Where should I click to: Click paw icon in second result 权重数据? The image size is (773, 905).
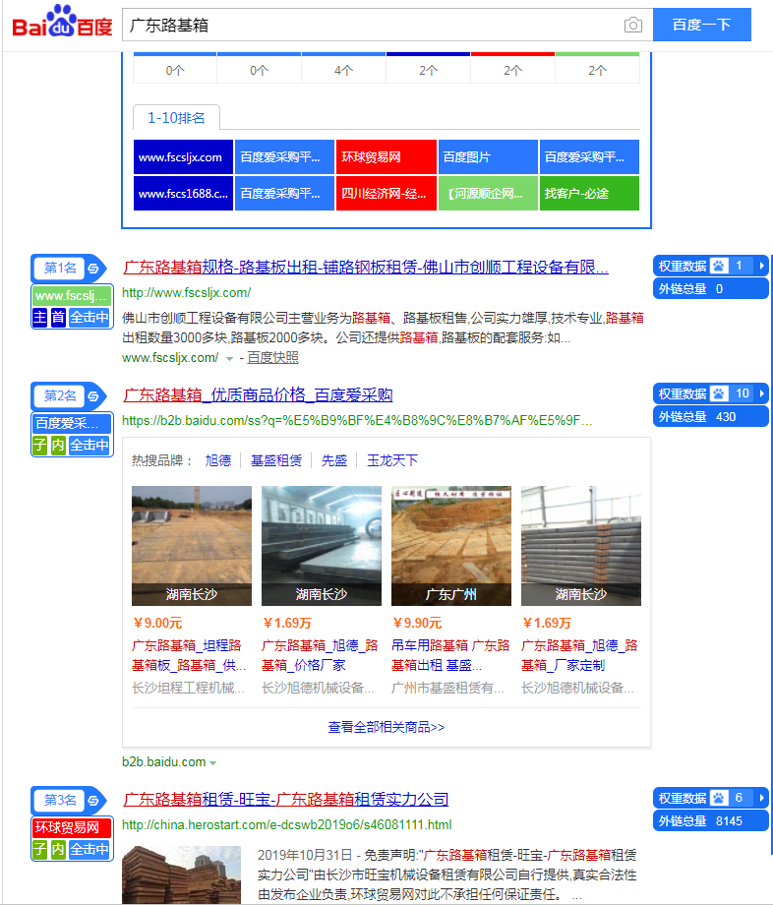[719, 393]
